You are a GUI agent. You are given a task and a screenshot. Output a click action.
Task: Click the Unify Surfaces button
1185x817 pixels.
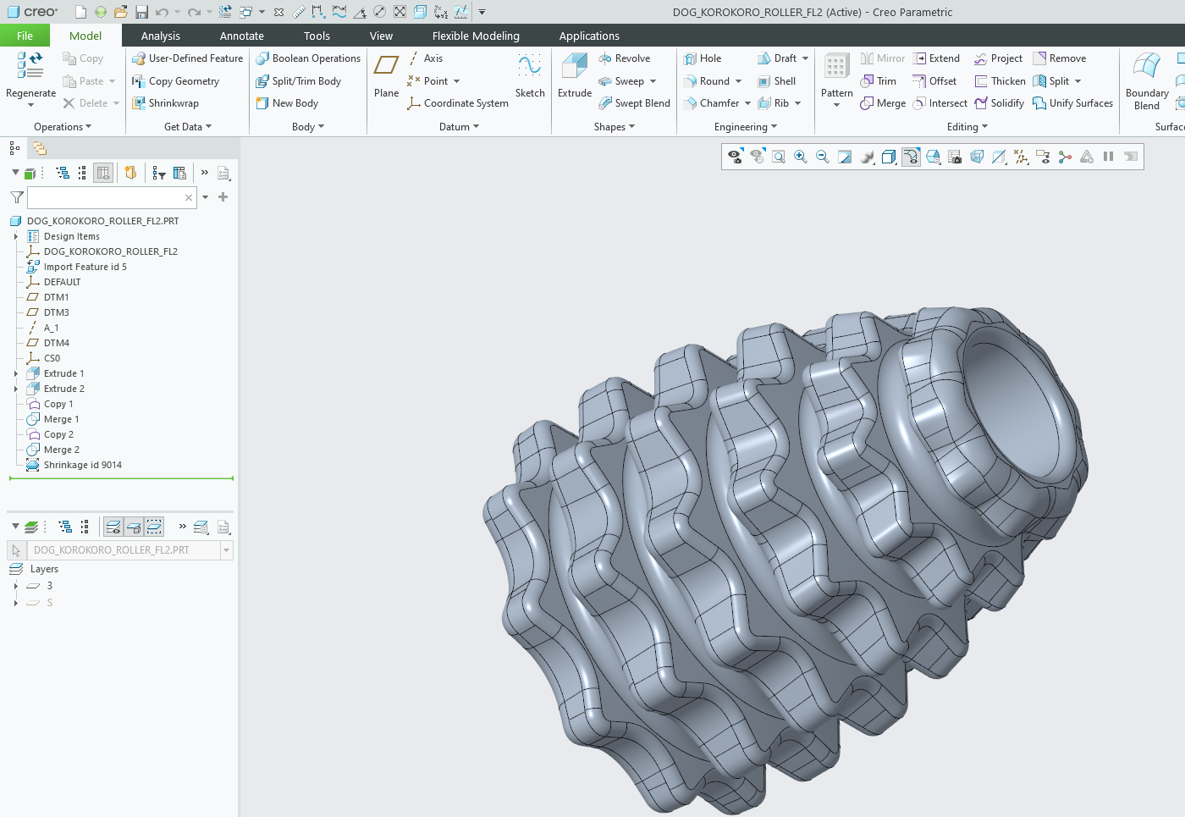pyautogui.click(x=1072, y=103)
